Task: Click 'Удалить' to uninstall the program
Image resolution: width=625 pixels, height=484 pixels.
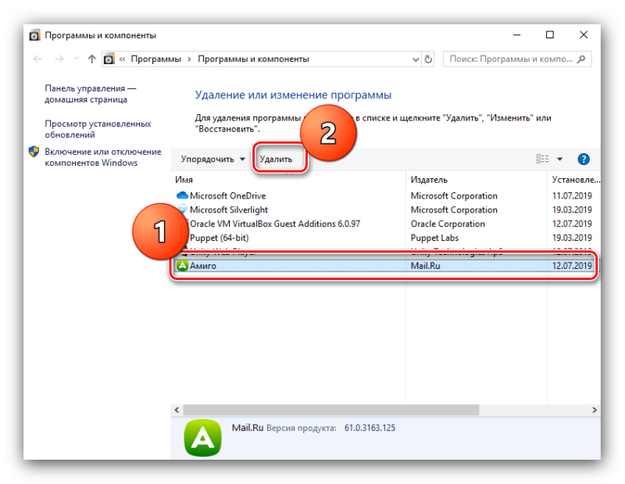Action: 276,160
